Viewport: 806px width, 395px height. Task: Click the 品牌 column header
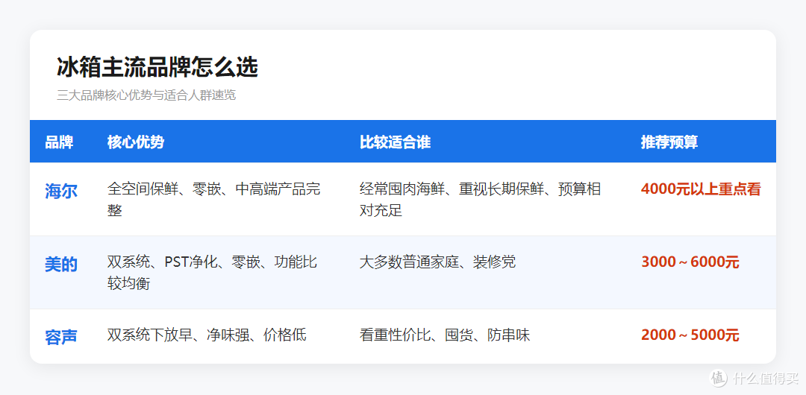click(59, 142)
